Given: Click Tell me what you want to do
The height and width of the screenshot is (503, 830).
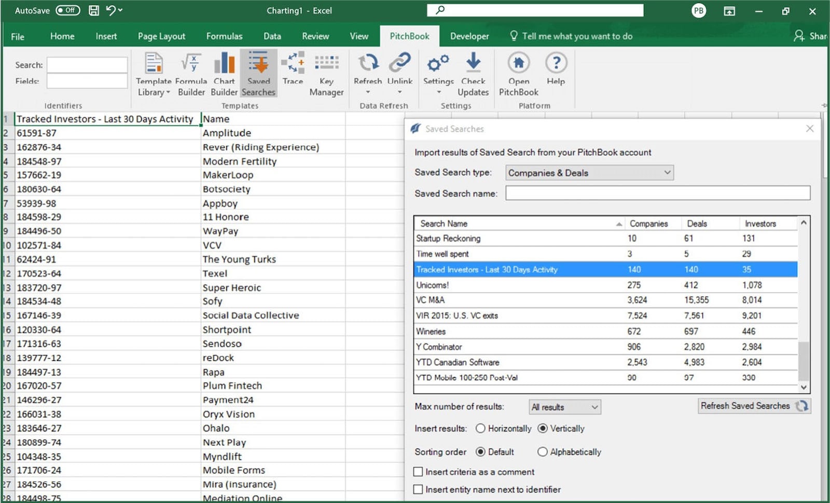Looking at the screenshot, I should 577,36.
